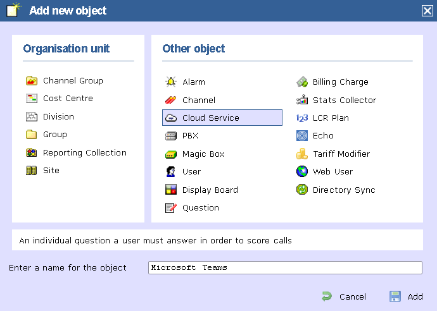This screenshot has height=311, width=437.
Task: Click the Directory Sync green icon
Action: [302, 190]
